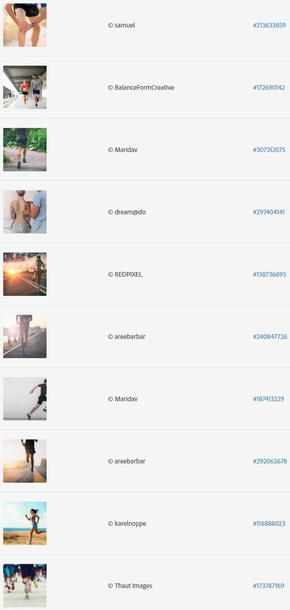Select the marathon runners' legs thumbnail
The image size is (290, 610).
tap(25, 585)
